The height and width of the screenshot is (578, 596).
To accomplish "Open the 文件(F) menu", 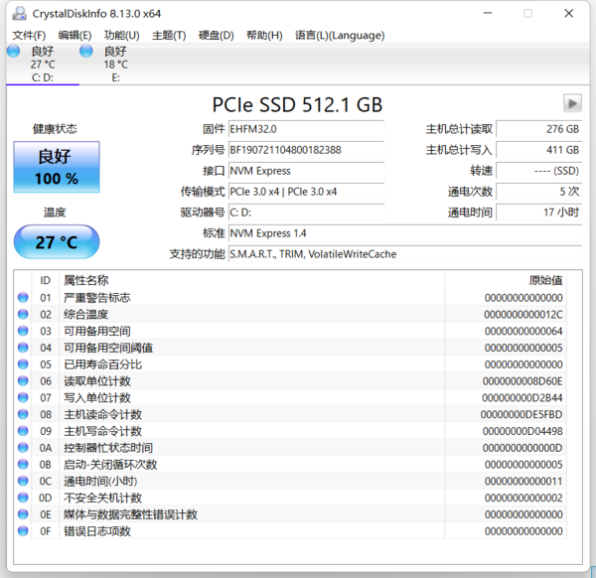I will pos(29,36).
